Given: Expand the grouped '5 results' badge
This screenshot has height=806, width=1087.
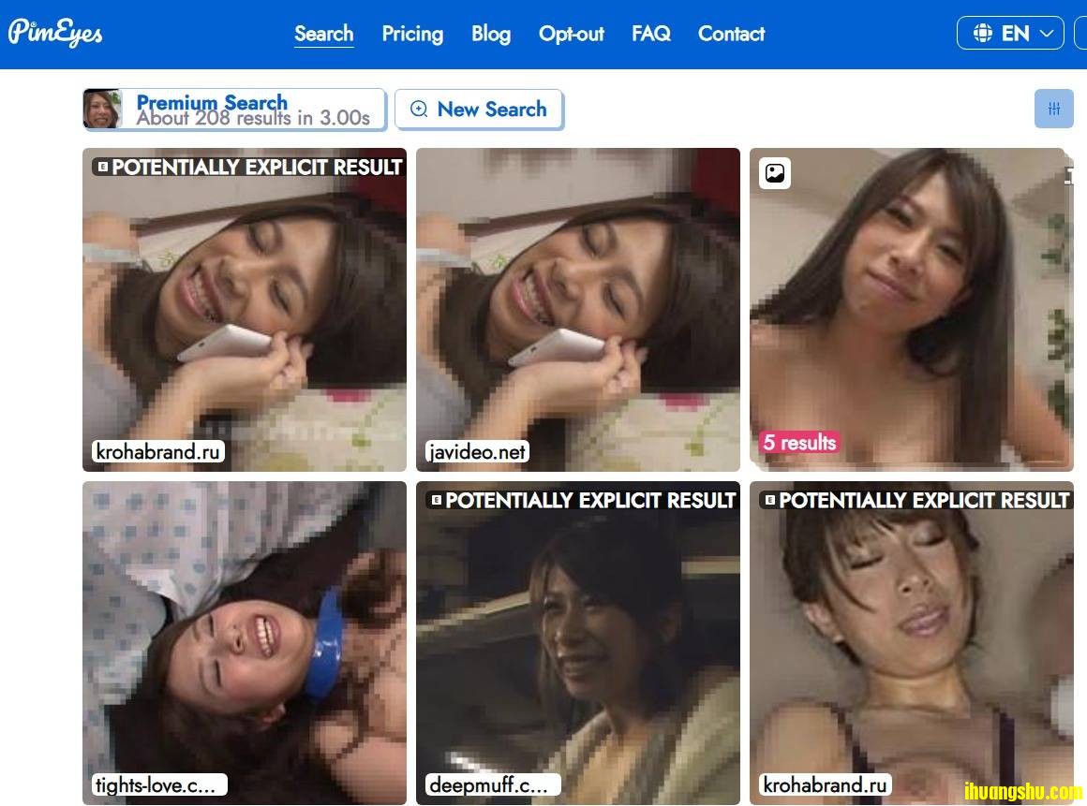Looking at the screenshot, I should click(798, 442).
